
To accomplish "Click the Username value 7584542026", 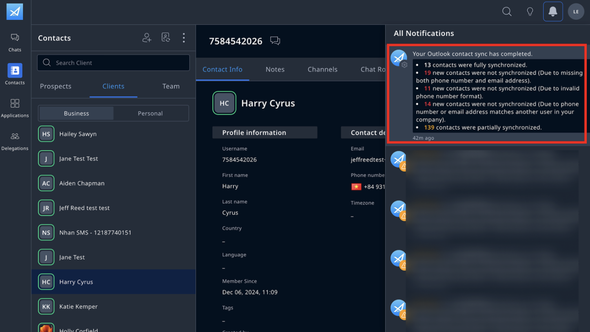I will coord(240,160).
